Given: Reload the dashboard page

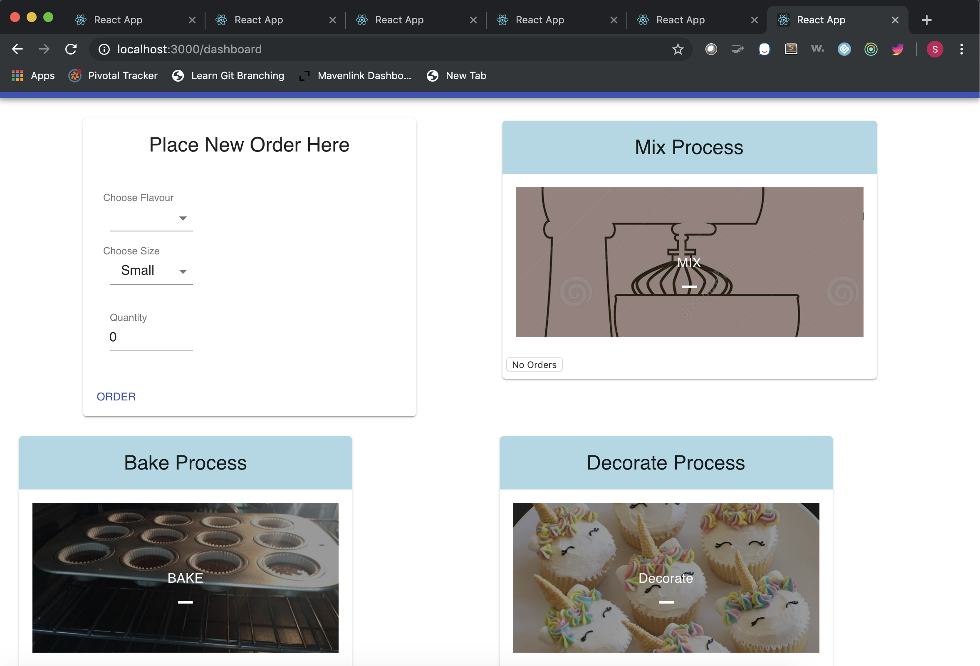Looking at the screenshot, I should [71, 50].
